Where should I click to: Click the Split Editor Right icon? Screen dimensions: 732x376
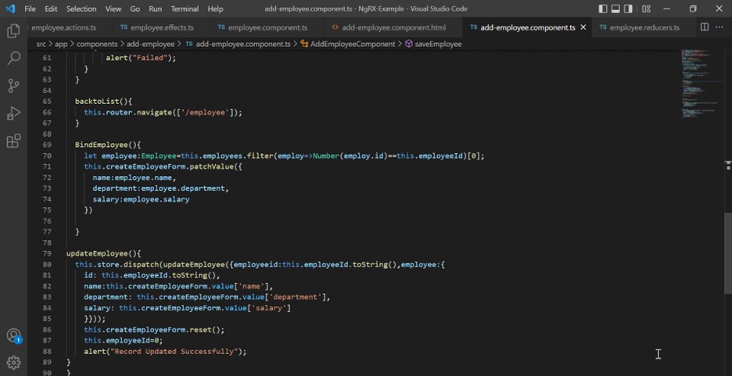704,27
